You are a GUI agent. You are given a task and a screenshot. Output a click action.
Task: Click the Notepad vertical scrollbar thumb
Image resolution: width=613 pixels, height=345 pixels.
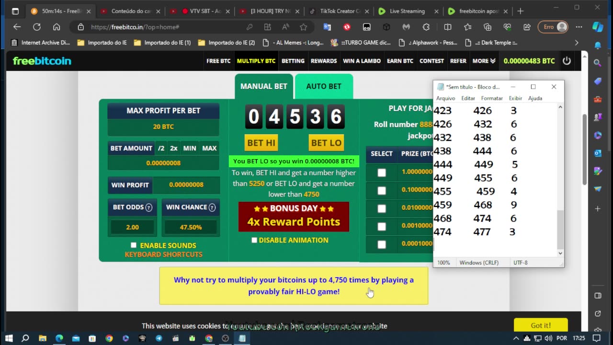pyautogui.click(x=560, y=229)
